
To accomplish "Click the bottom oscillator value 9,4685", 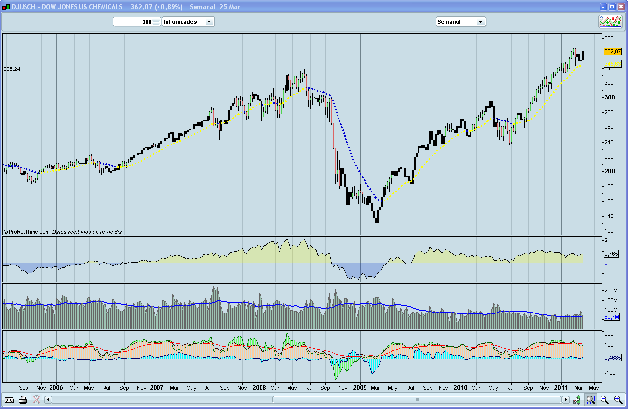I will pyautogui.click(x=612, y=358).
